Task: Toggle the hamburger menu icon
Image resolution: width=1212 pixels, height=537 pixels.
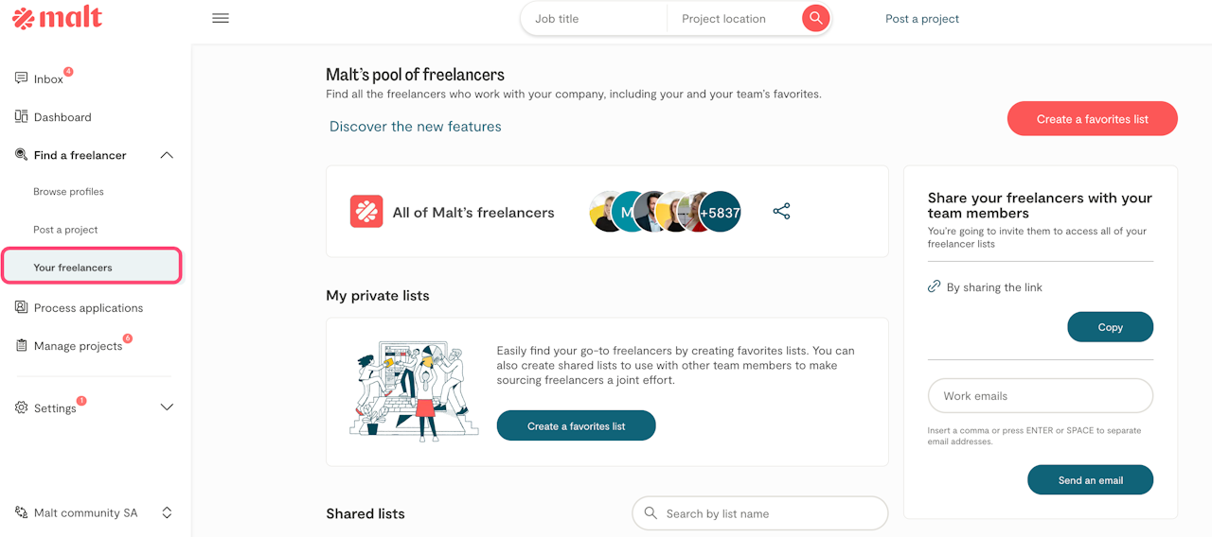Action: click(221, 18)
